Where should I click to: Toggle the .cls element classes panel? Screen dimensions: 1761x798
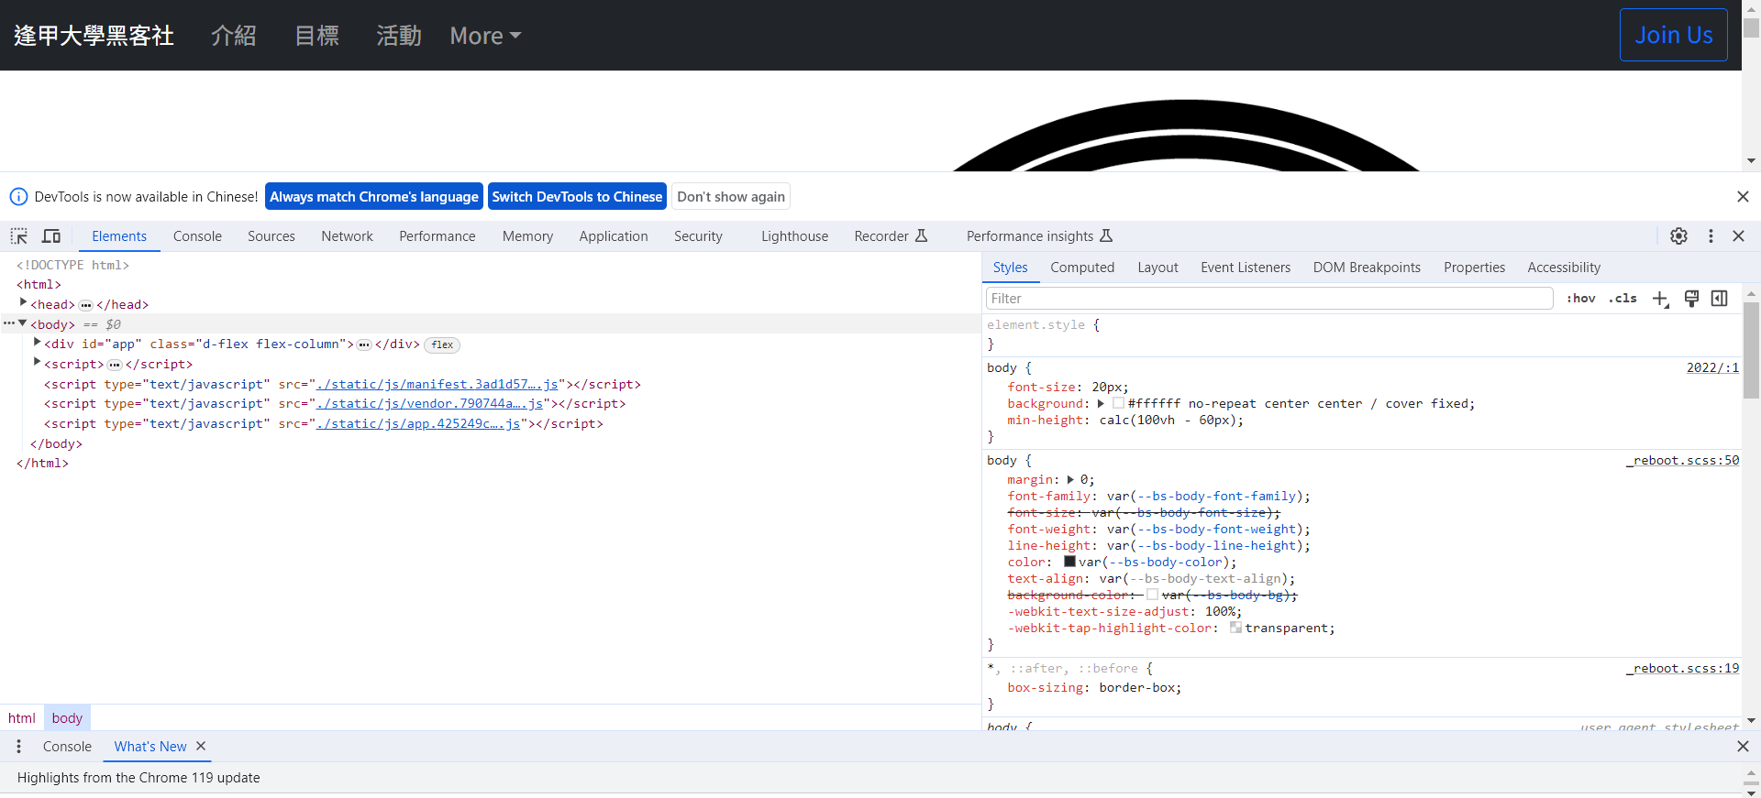click(1623, 299)
